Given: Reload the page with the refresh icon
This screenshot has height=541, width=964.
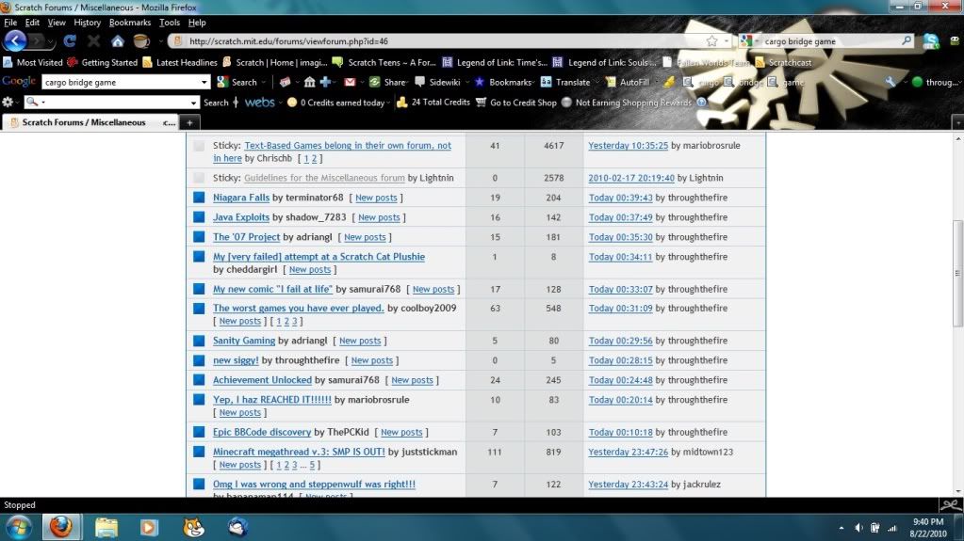Looking at the screenshot, I should (70, 41).
